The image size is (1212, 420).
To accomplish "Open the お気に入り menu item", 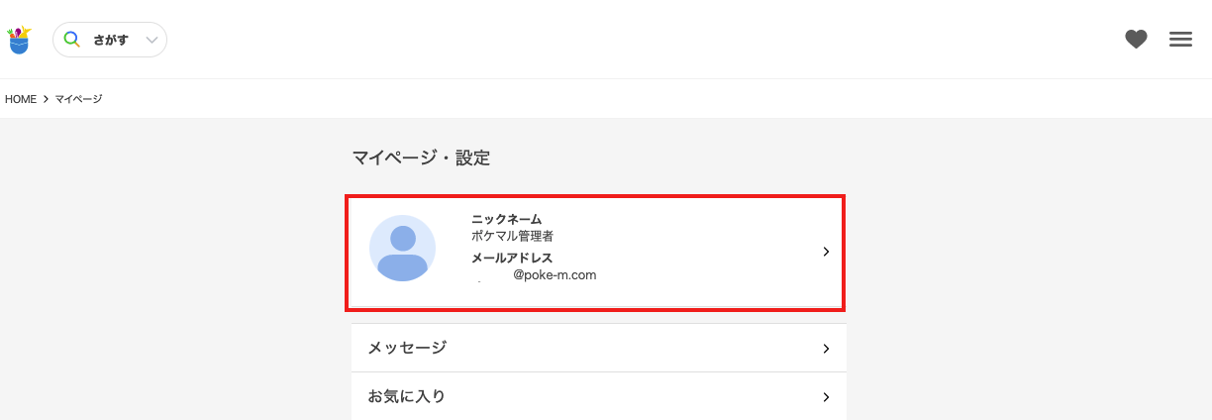I will (x=406, y=396).
